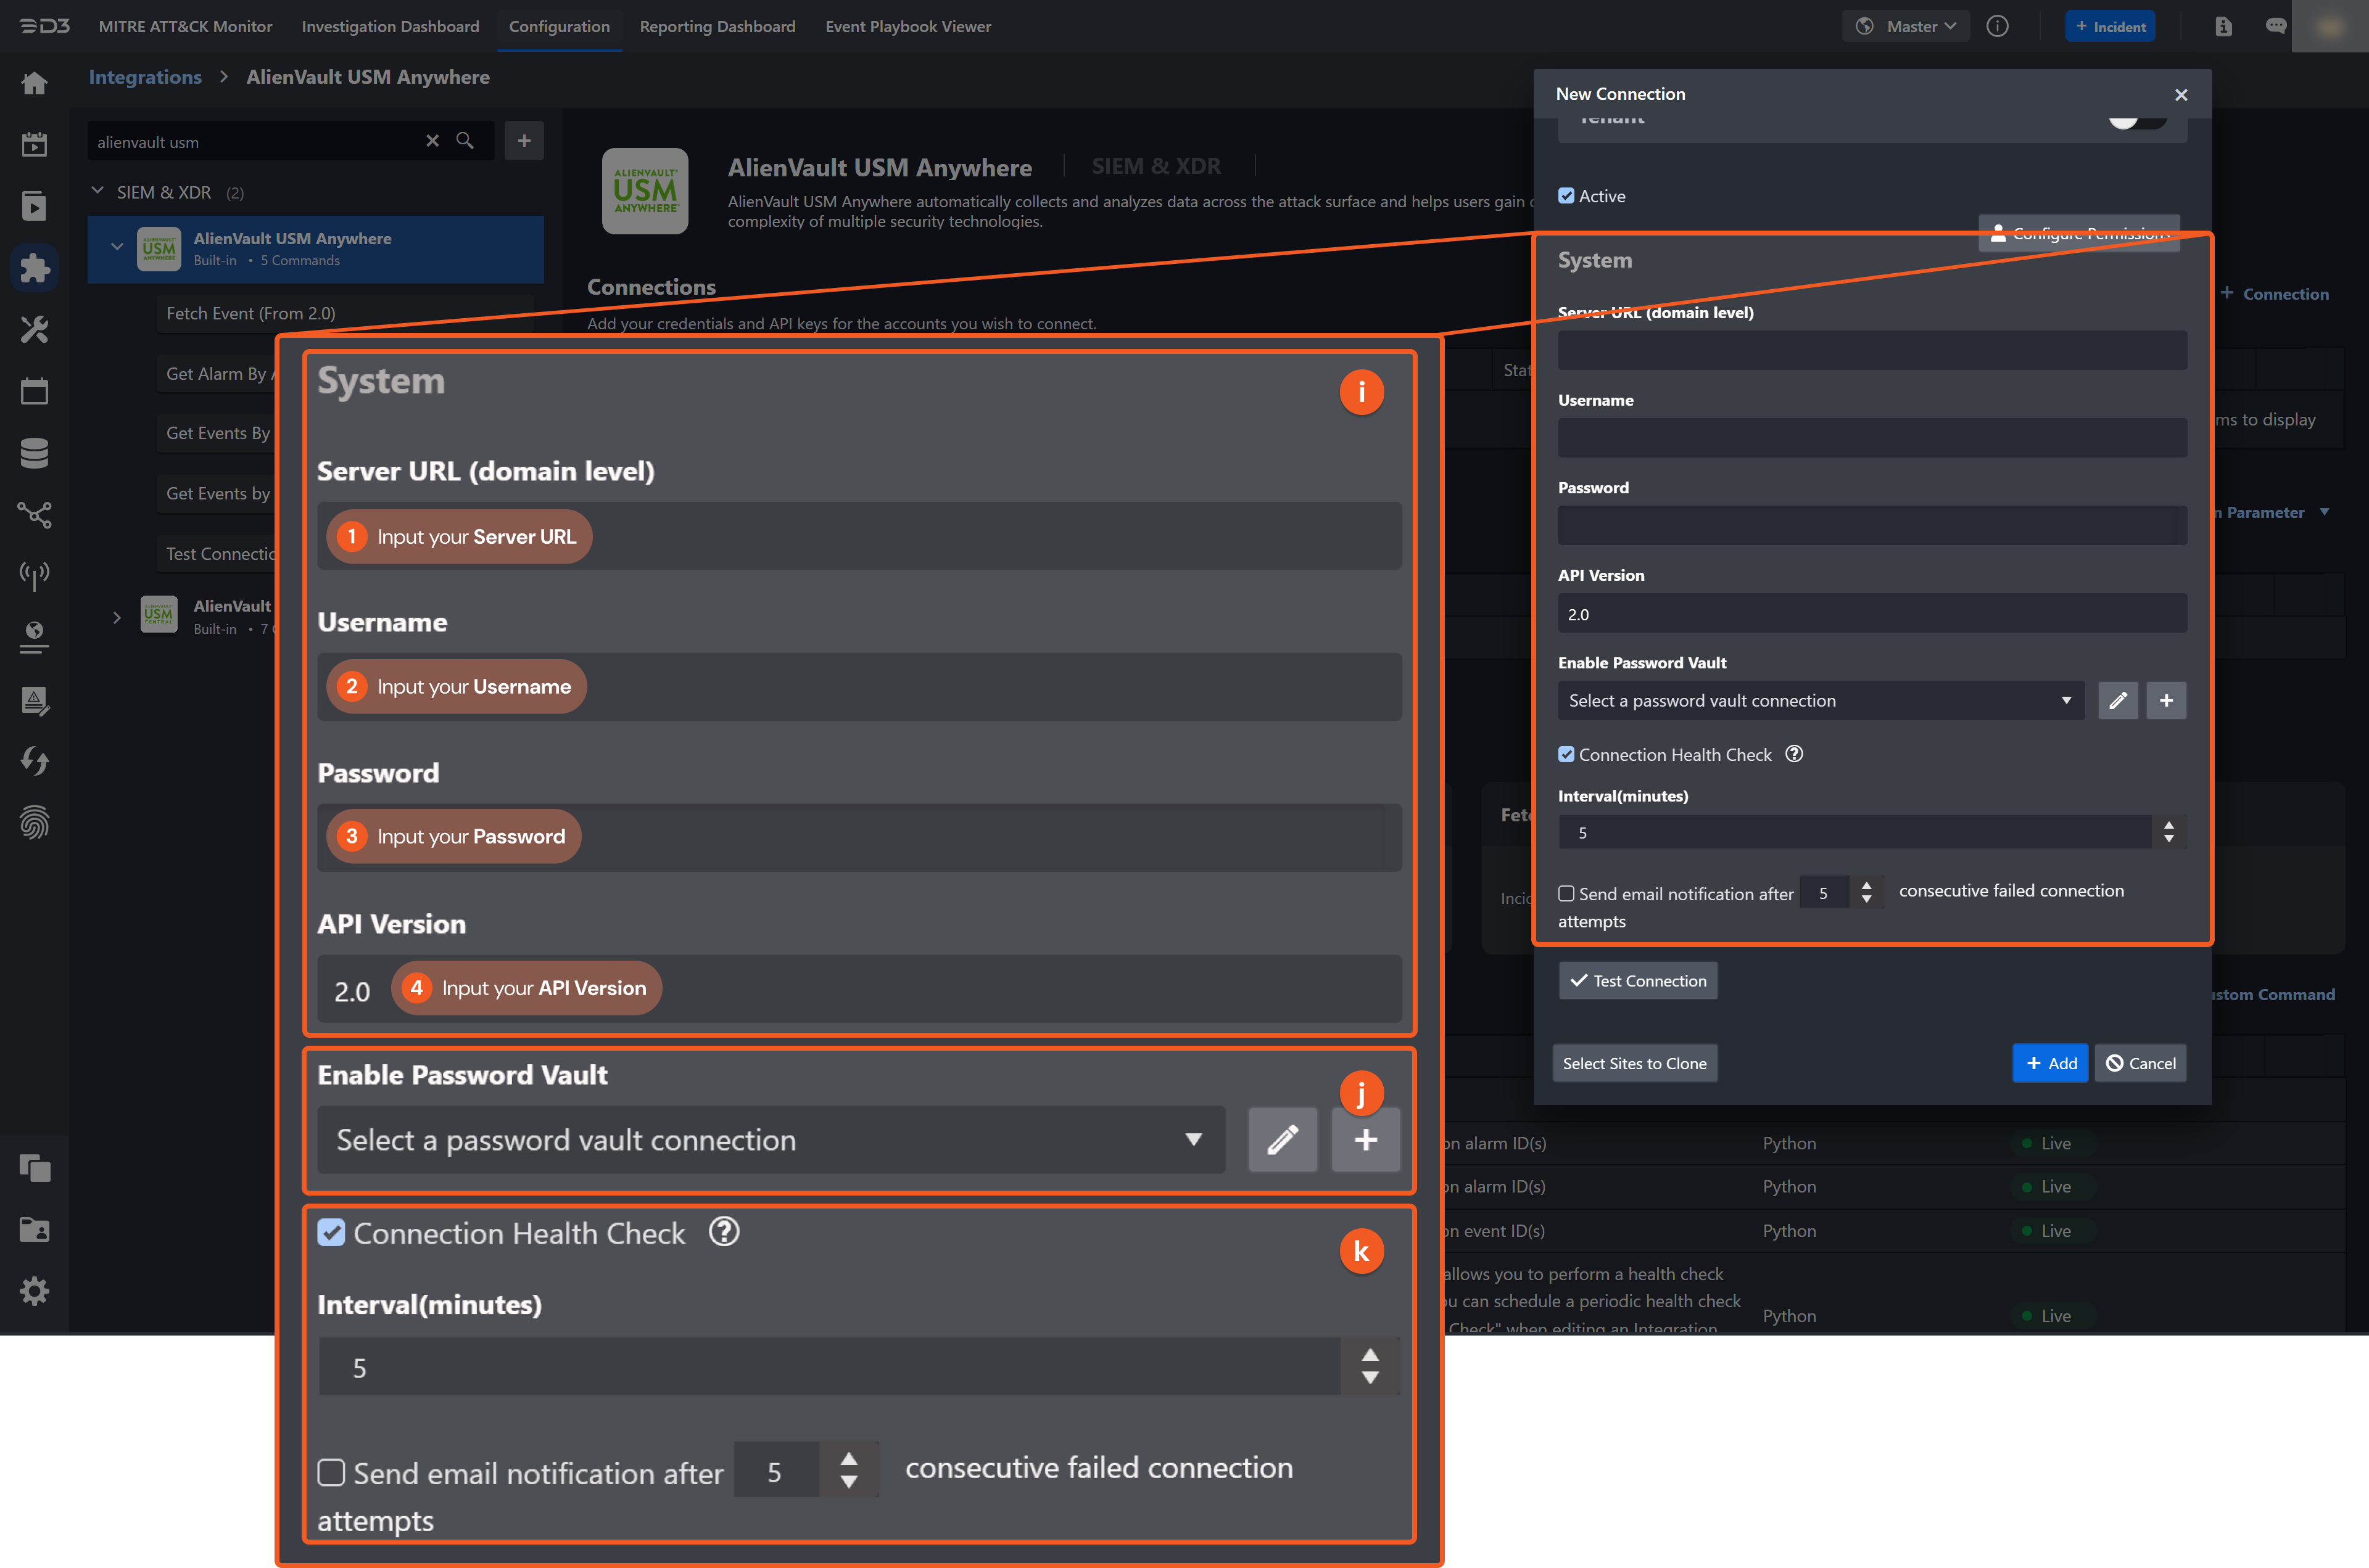Screen dimensions: 2369x1568
Task: Click the Add button in dialog
Action: (2050, 1063)
